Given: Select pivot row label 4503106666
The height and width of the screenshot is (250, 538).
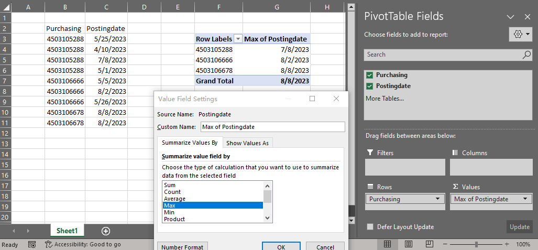Looking at the screenshot, I should click(x=218, y=60).
